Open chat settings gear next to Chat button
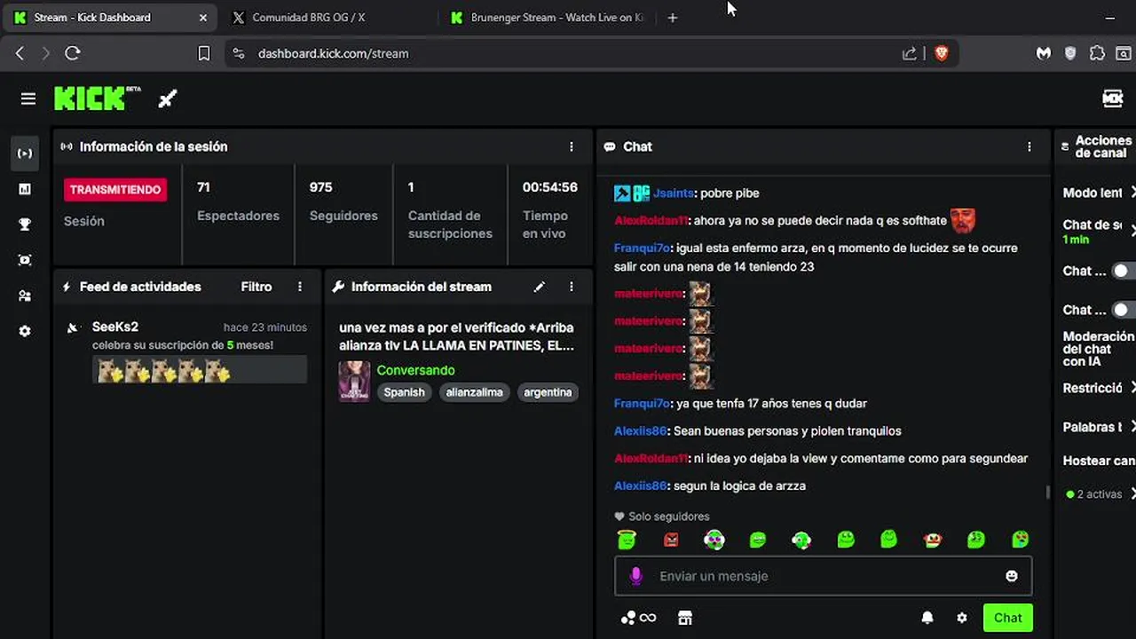The width and height of the screenshot is (1136, 639). coord(962,618)
